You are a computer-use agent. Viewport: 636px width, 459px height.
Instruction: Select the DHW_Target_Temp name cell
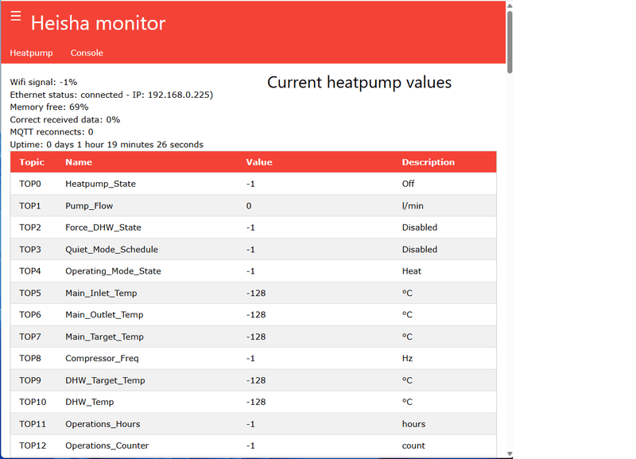[x=105, y=380]
